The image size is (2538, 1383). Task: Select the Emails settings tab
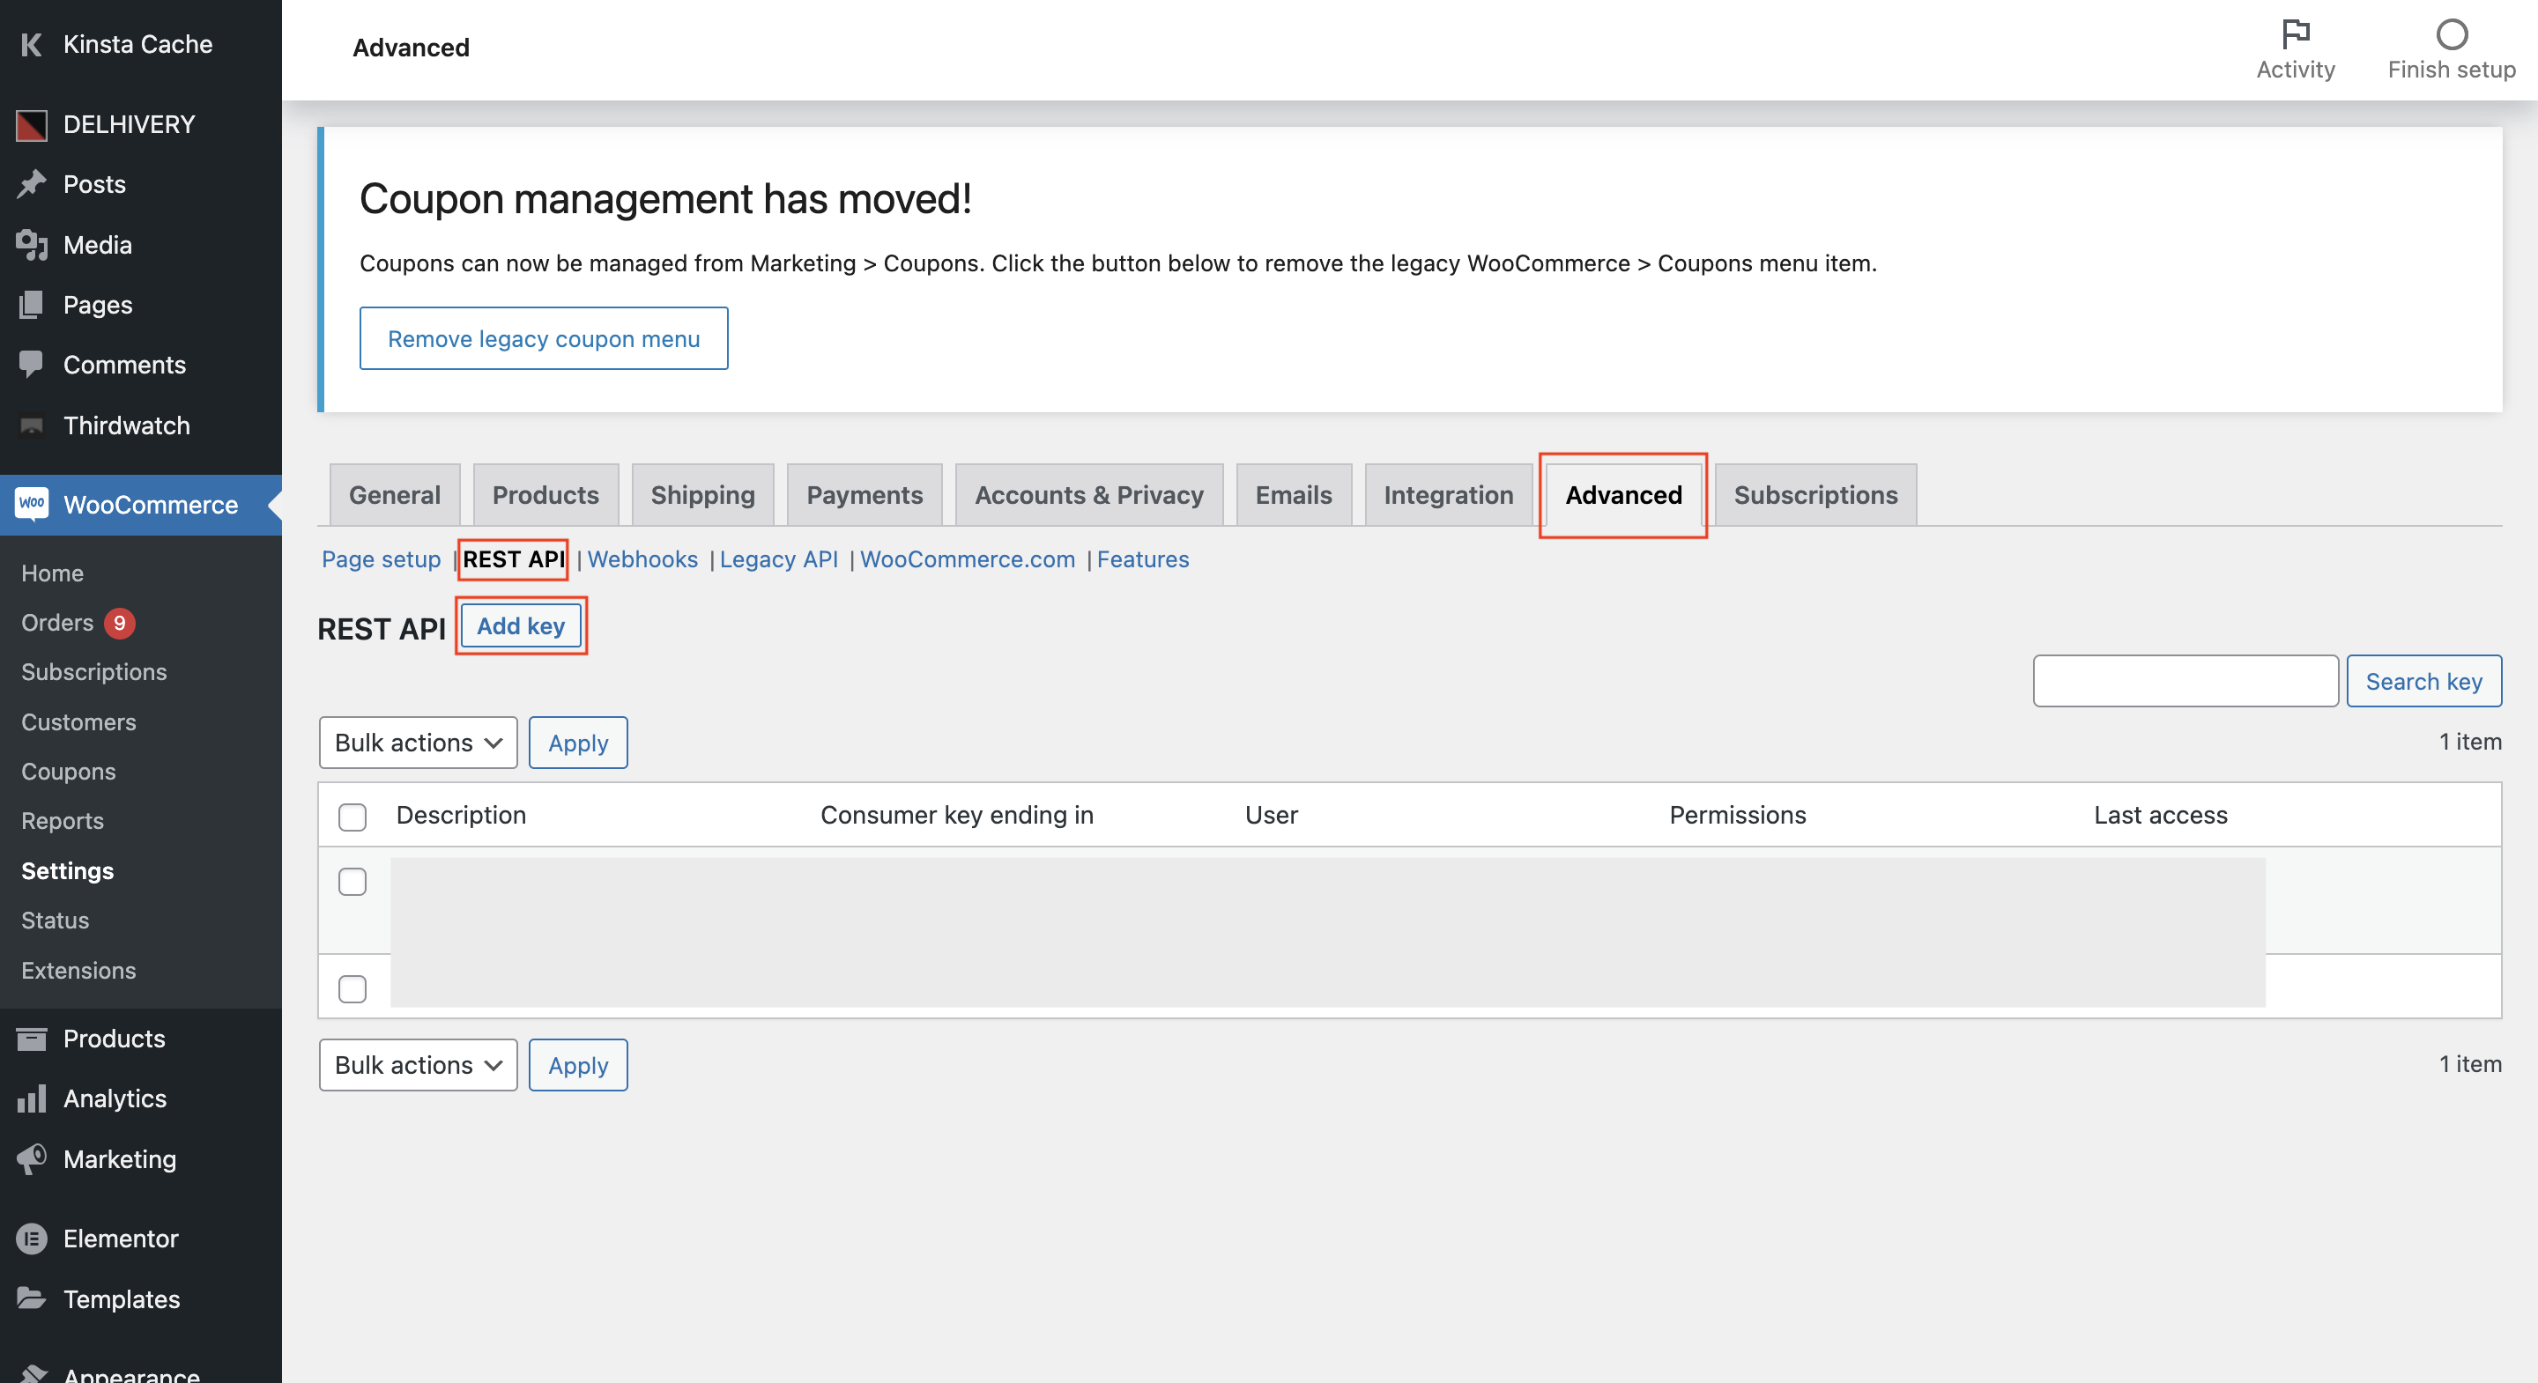[1294, 494]
